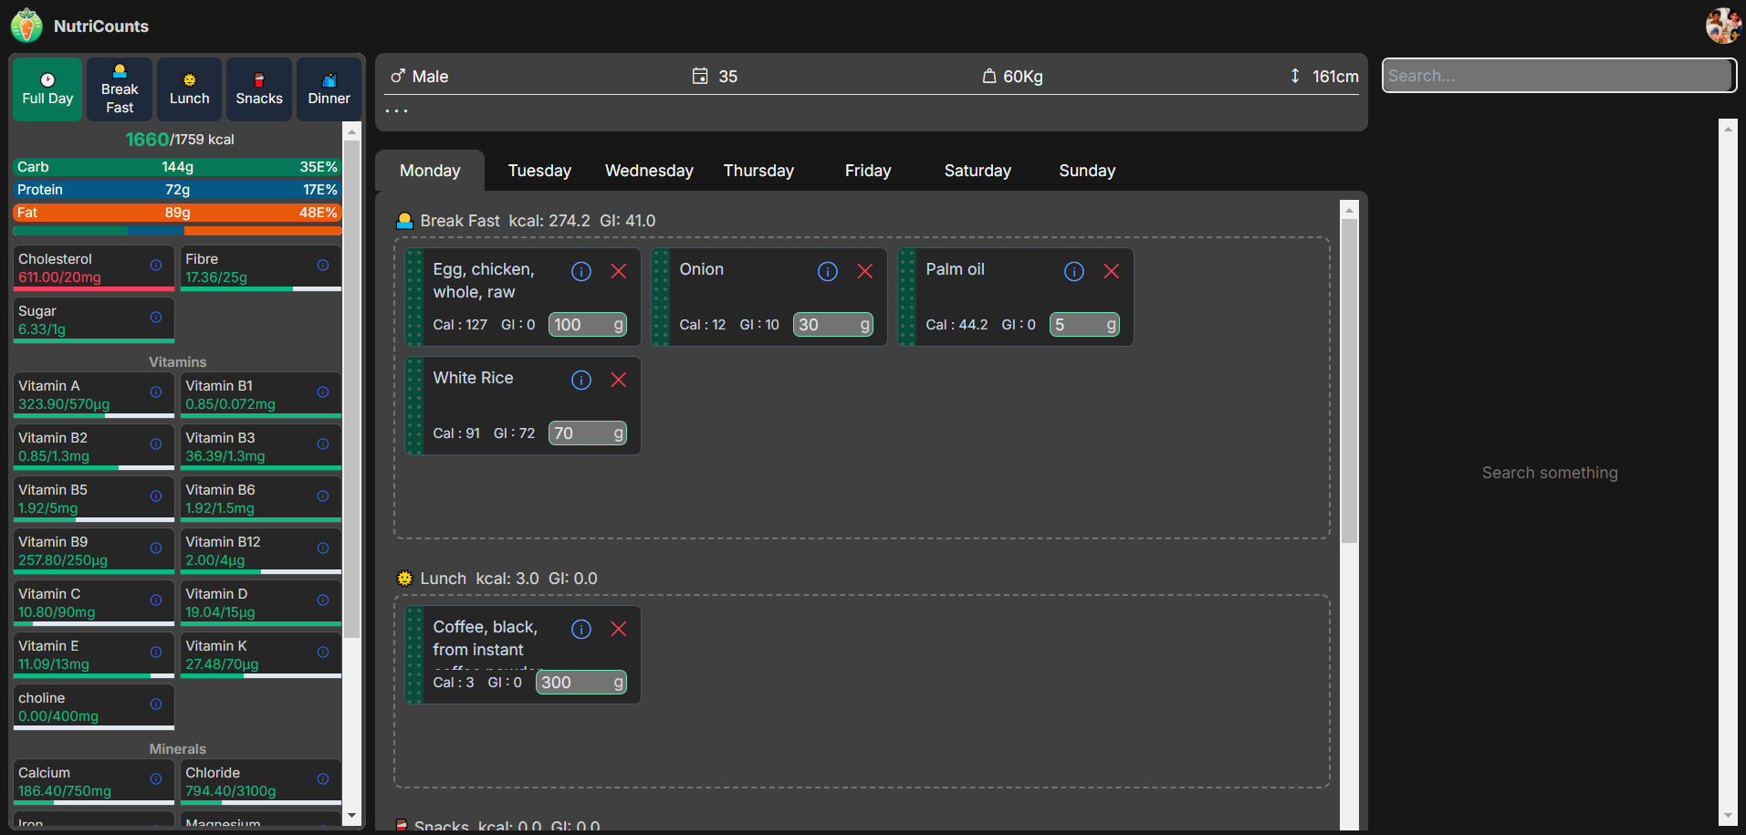1746x835 pixels.
Task: Show Vitamin B3 info icon
Action: (323, 444)
